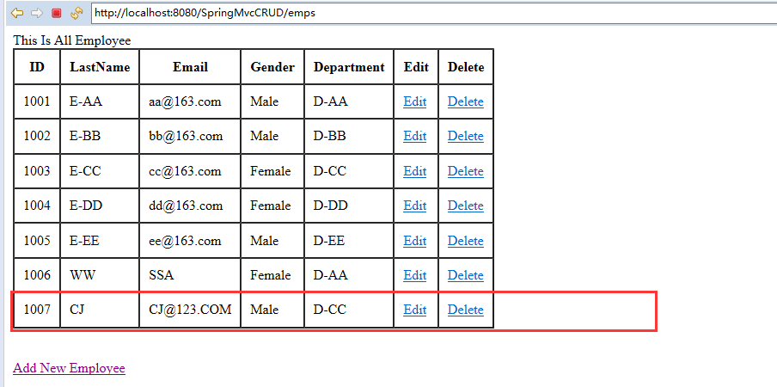Delete employee 1004 E-DD

point(465,206)
